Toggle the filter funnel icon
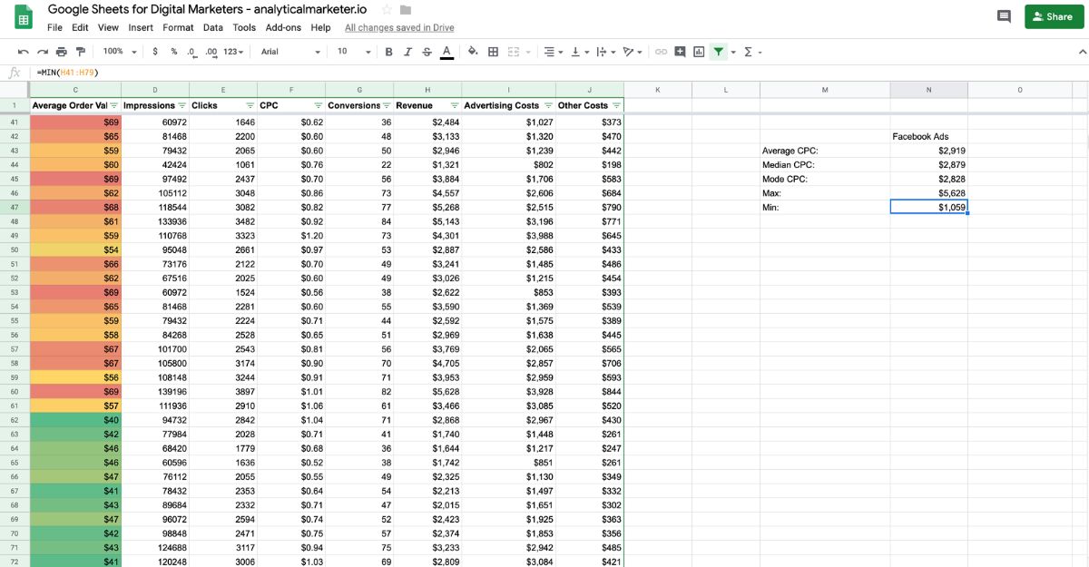The height and width of the screenshot is (567, 1089). coord(719,52)
